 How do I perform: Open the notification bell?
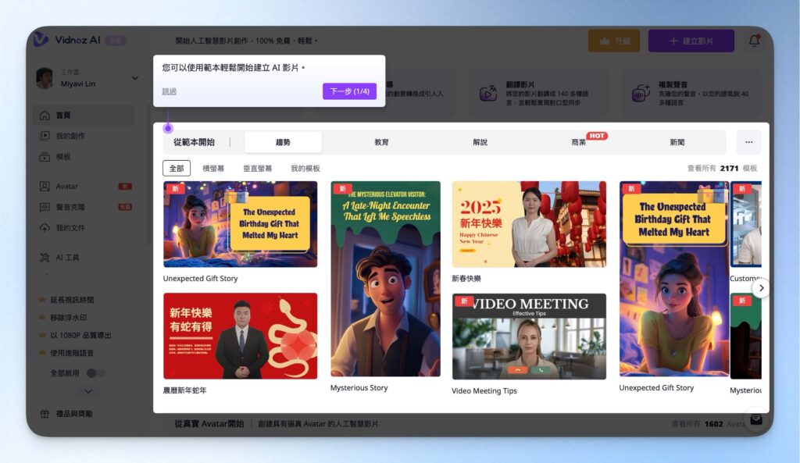tap(754, 41)
